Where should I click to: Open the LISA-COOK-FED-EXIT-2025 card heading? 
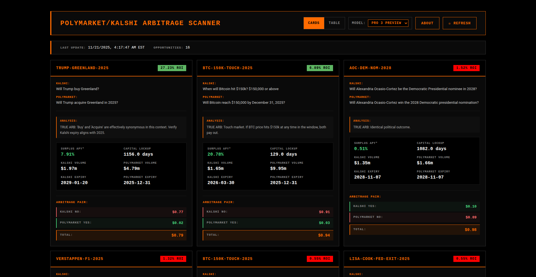379,259
